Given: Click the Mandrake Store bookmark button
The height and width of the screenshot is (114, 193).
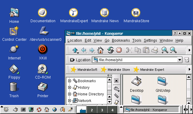Looking at the screenshot, I should pyautogui.click(x=115, y=70).
